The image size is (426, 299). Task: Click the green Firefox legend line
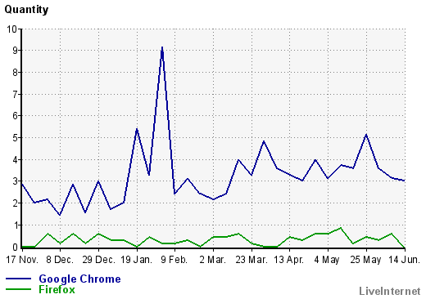point(18,289)
